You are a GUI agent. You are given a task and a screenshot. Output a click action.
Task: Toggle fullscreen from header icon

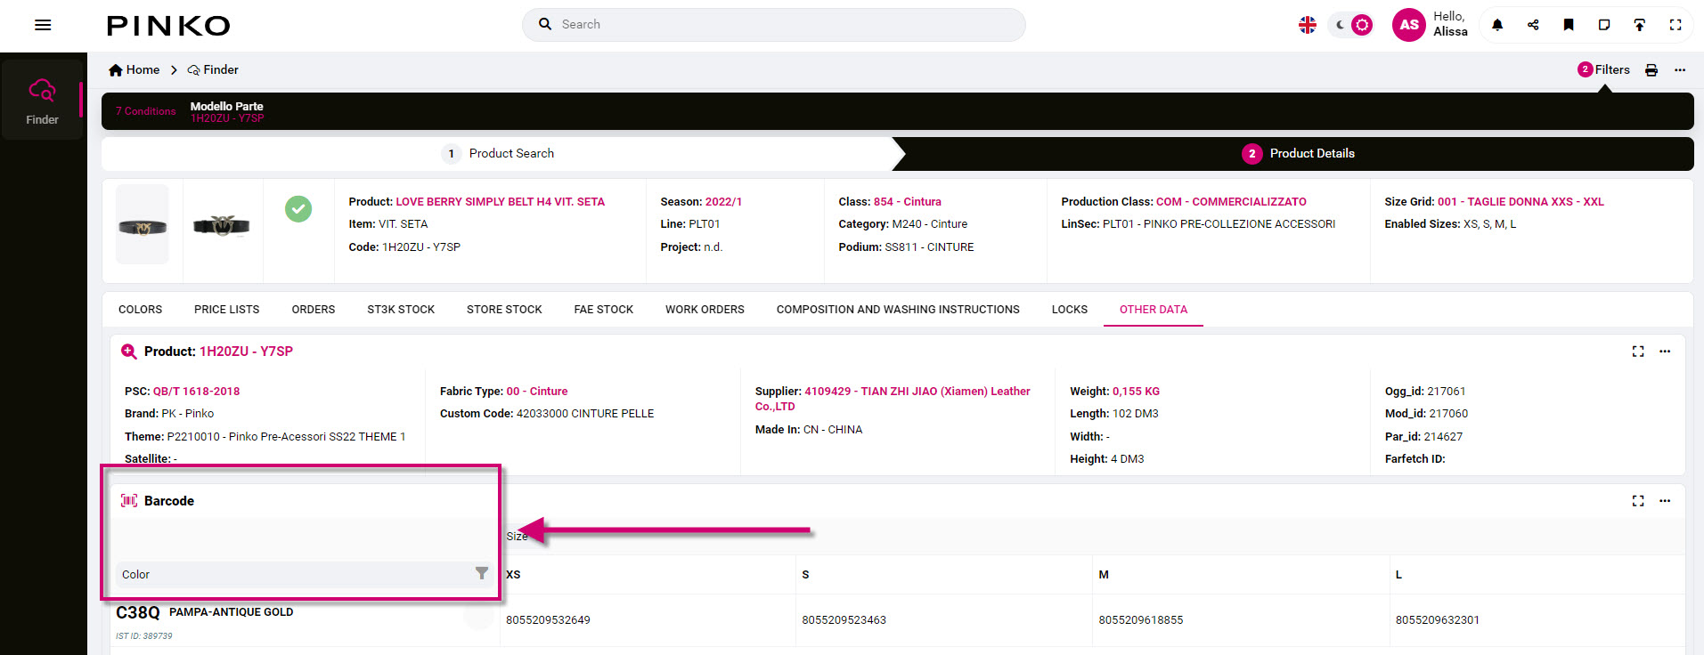1675,25
